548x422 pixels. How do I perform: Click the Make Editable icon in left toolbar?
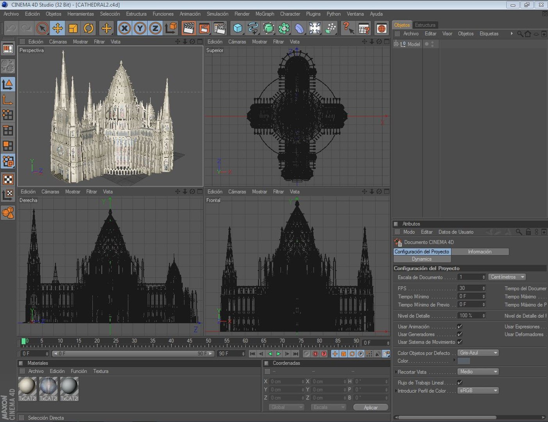[8, 66]
